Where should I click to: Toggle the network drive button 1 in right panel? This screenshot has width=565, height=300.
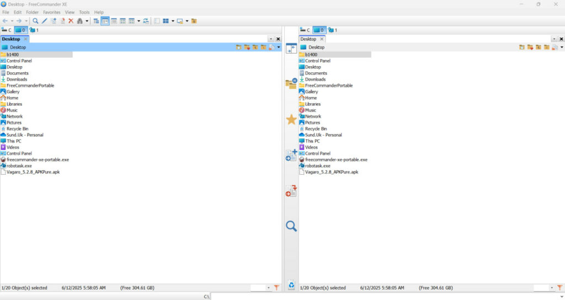[332, 30]
